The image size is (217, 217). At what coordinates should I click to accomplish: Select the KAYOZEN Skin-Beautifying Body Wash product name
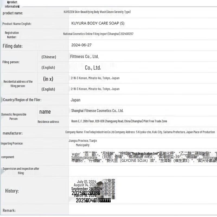(97, 12)
